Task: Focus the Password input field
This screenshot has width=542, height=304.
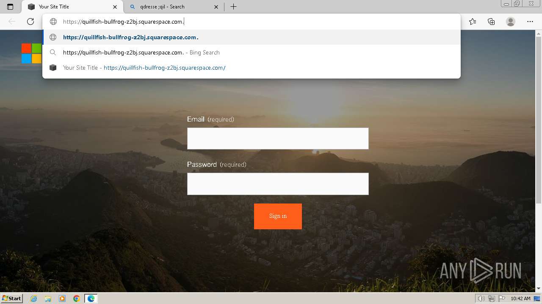Action: click(x=278, y=184)
